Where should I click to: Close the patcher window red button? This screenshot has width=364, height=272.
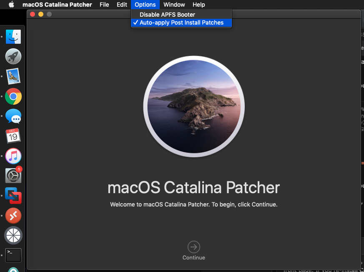[x=33, y=14]
